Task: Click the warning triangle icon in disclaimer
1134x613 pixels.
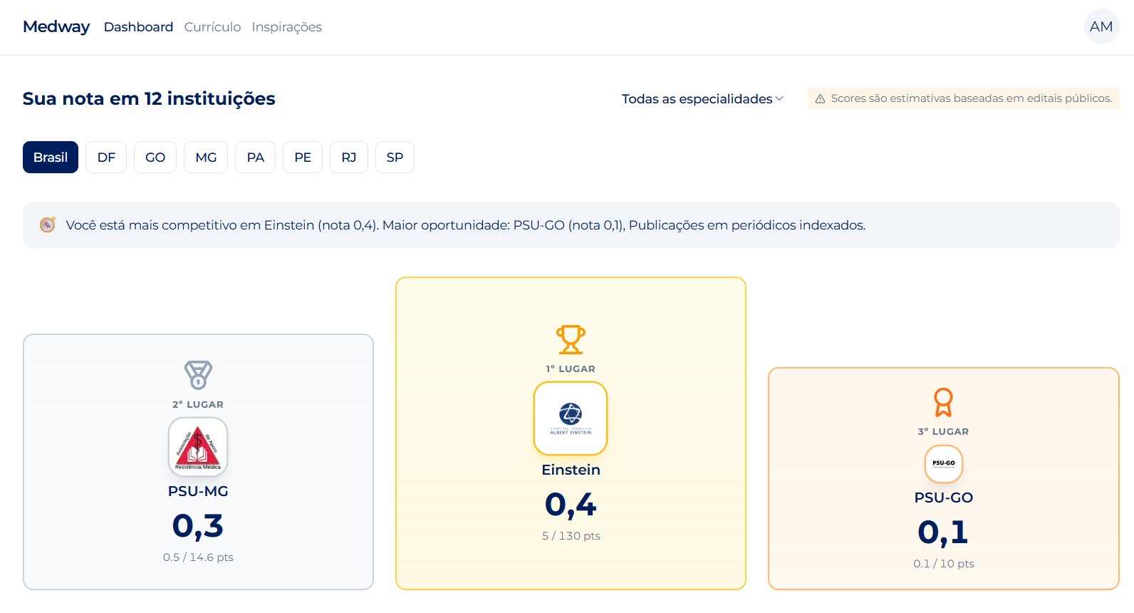Action: point(820,99)
